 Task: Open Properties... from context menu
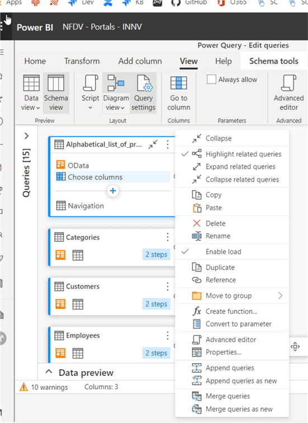click(232, 352)
